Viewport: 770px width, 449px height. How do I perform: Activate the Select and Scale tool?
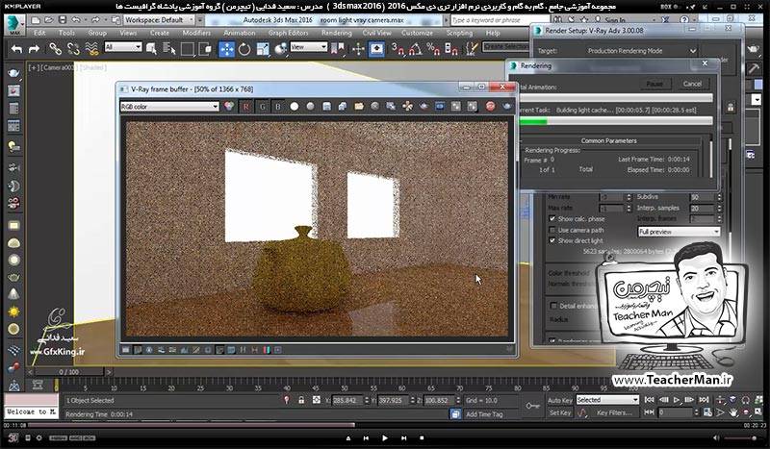pos(262,49)
